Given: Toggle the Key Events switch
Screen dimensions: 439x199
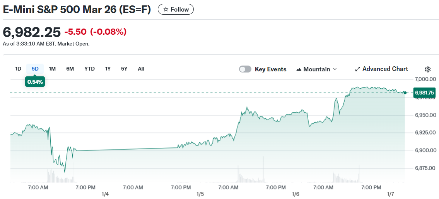Looking at the screenshot, I should 245,69.
